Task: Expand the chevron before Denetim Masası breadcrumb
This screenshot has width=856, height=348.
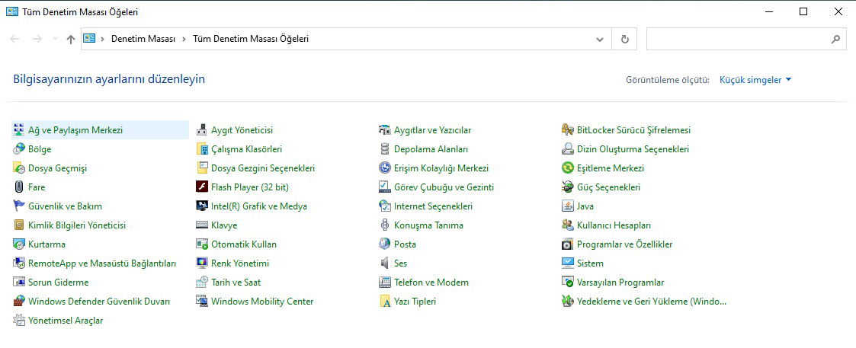Action: (103, 40)
